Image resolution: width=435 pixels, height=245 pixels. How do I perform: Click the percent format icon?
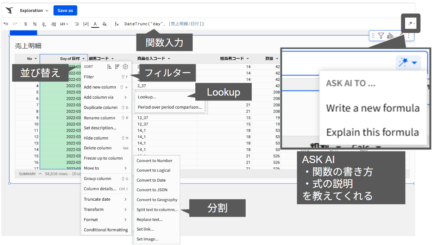point(34,24)
